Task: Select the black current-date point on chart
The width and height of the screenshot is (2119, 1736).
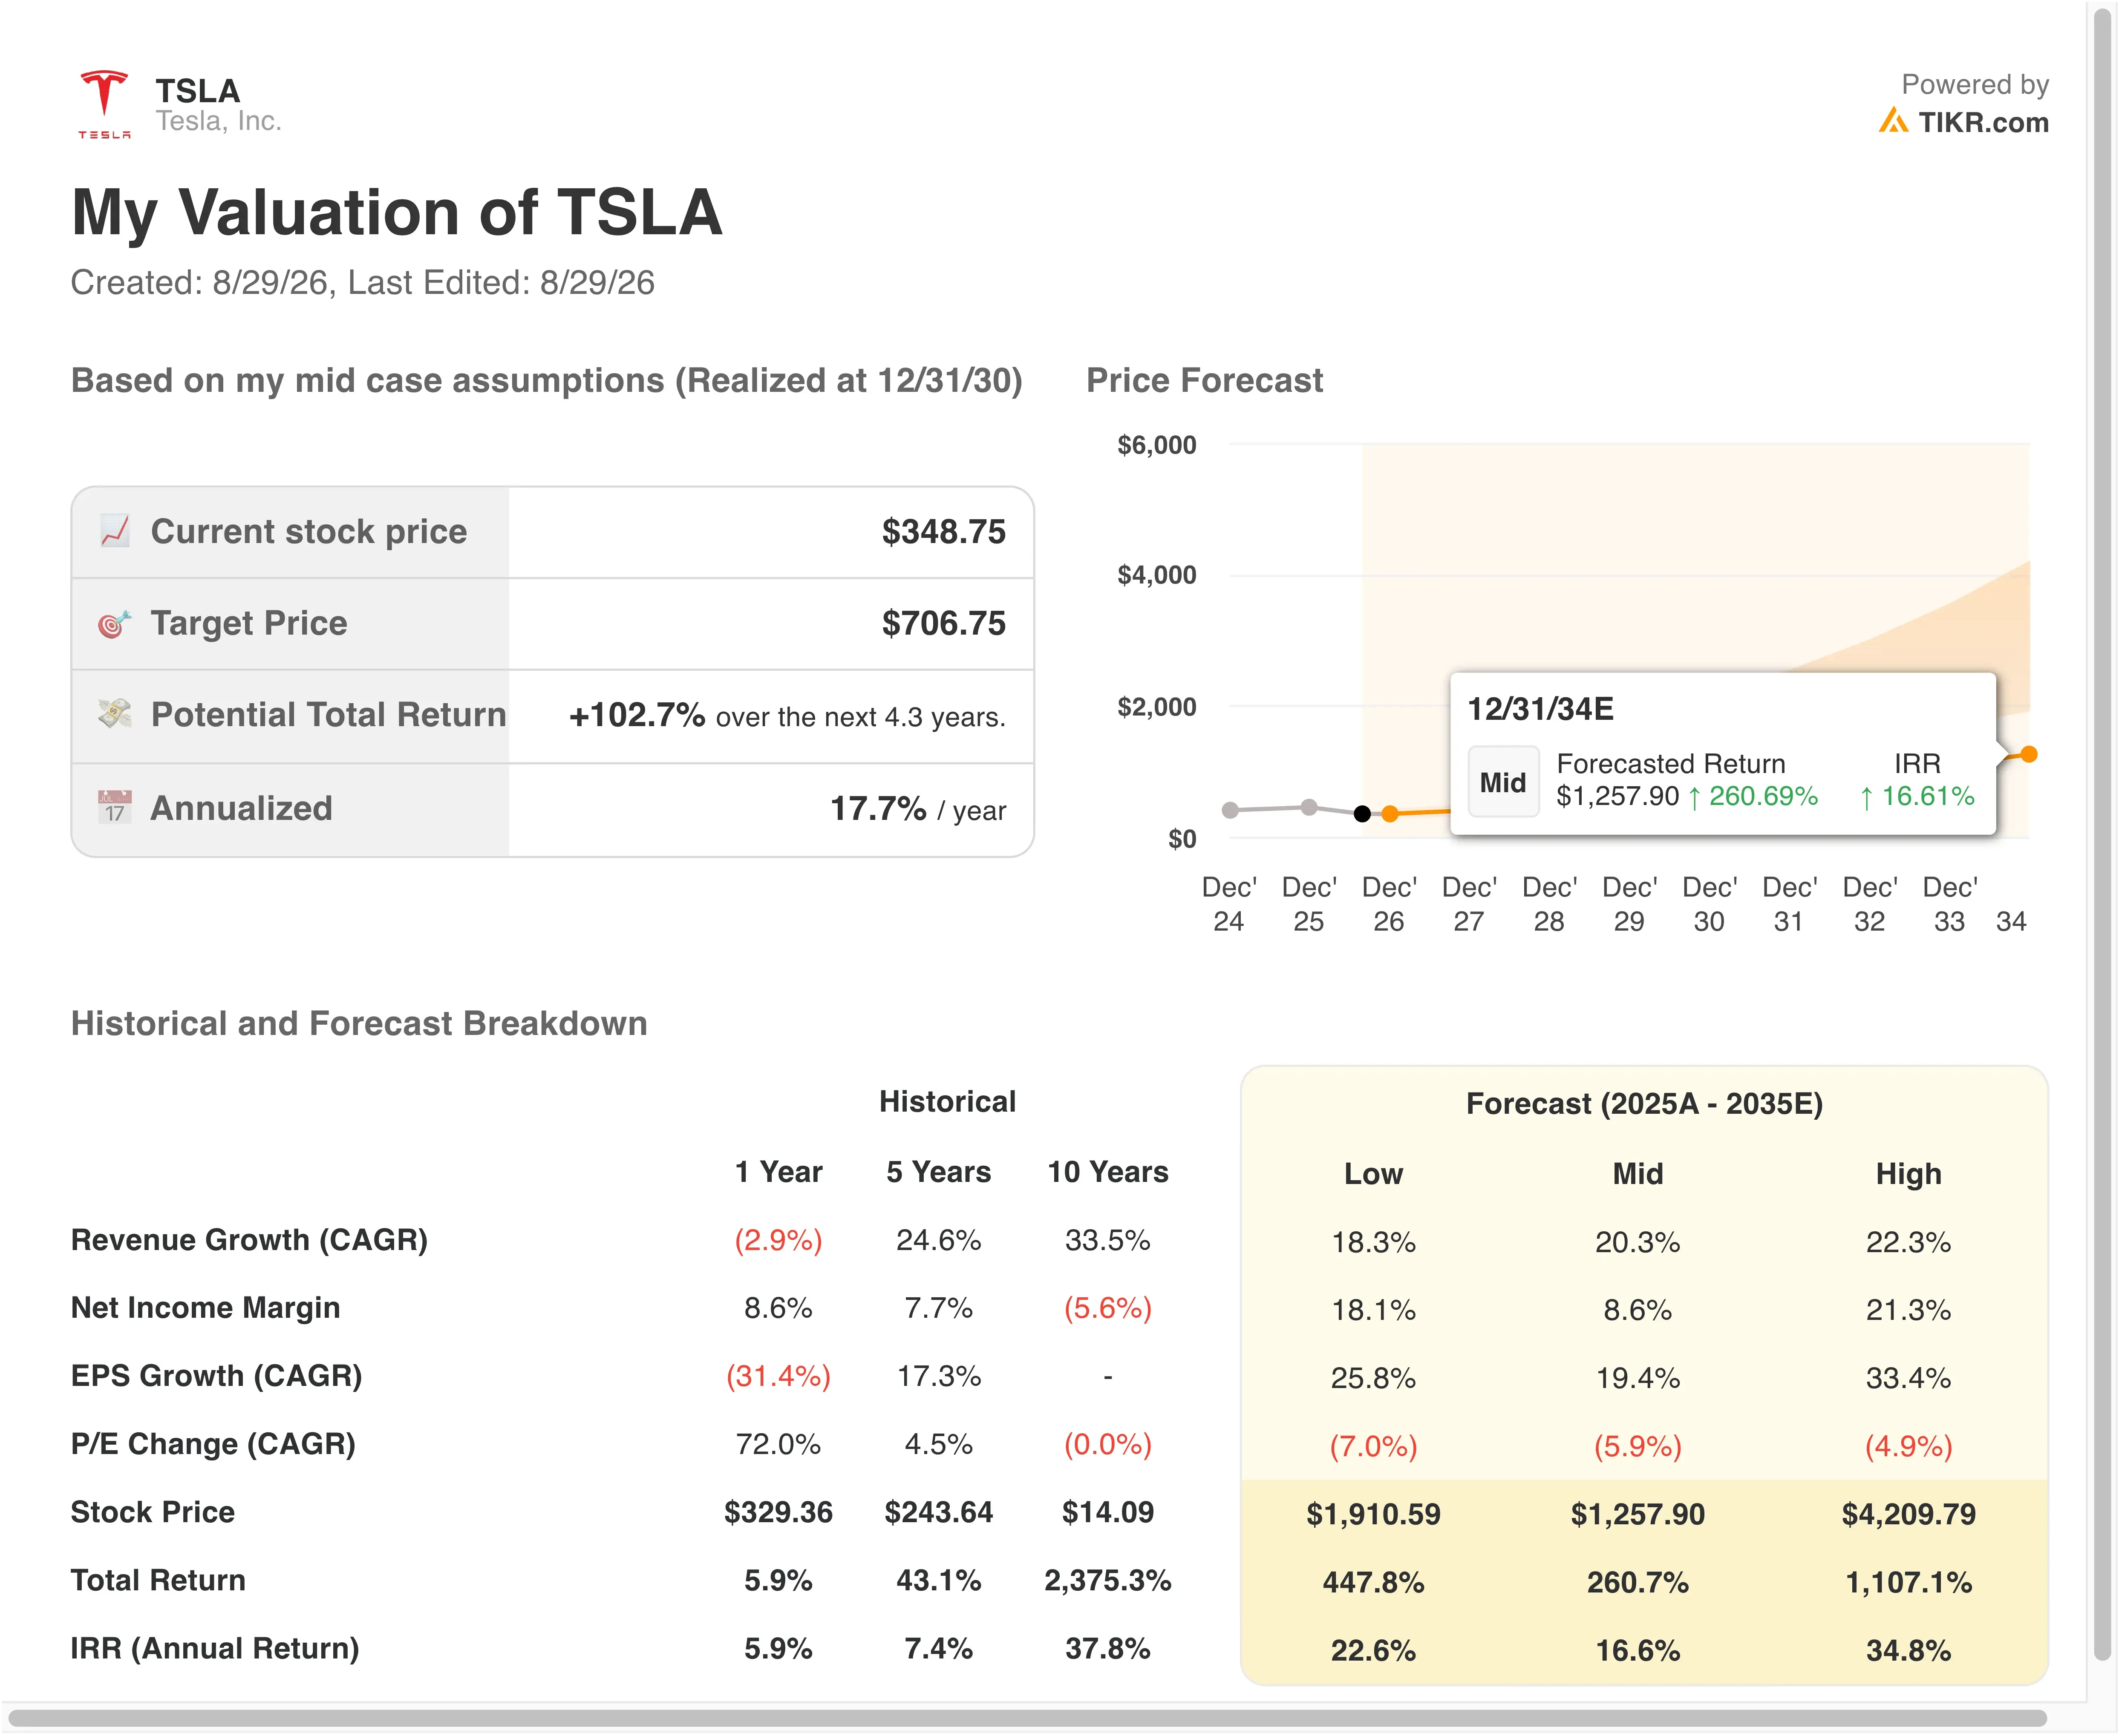Action: tap(1362, 813)
